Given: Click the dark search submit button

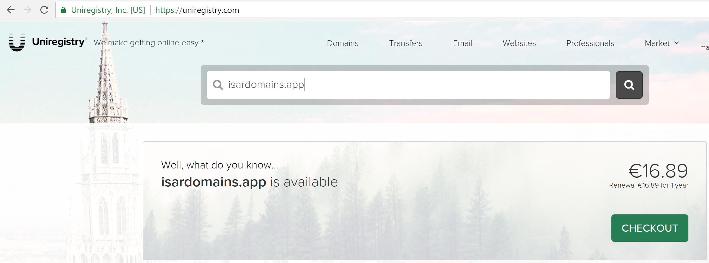Looking at the screenshot, I should coord(629,85).
